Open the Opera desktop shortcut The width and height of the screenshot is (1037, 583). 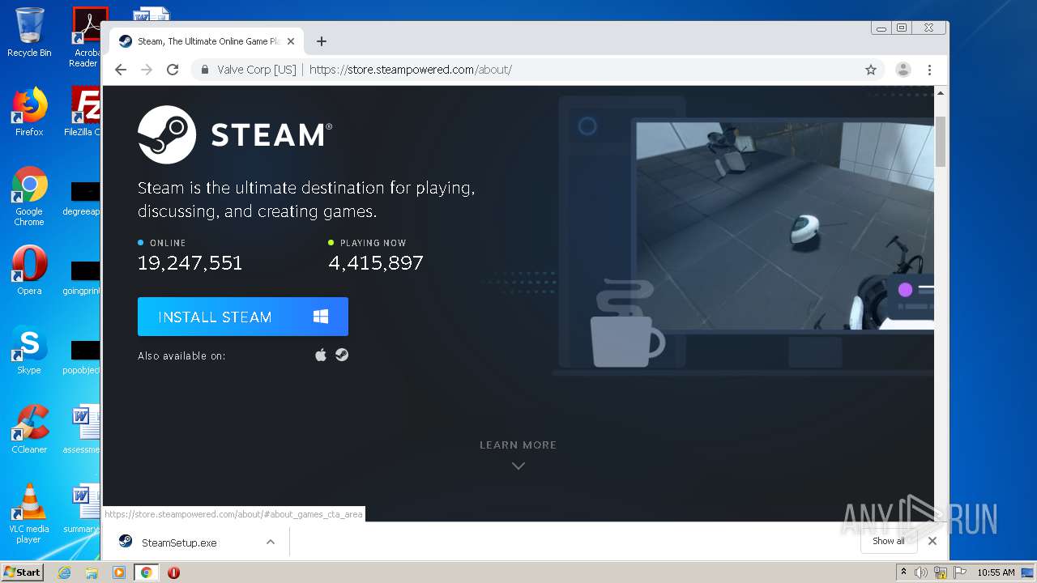29,270
